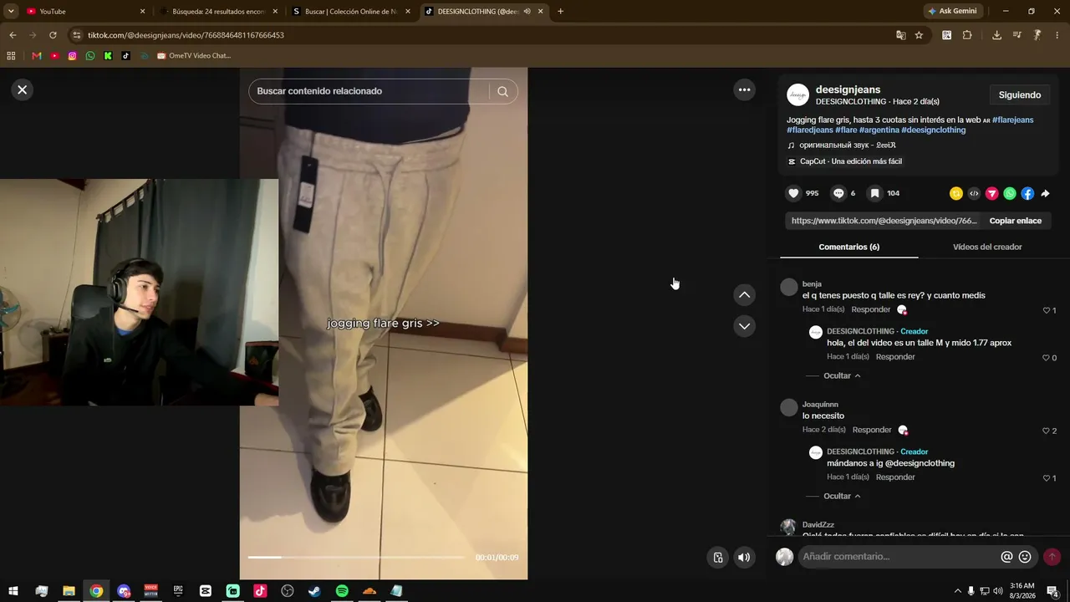
Task: Open the Extensions puzzle menu
Action: pyautogui.click(x=967, y=35)
